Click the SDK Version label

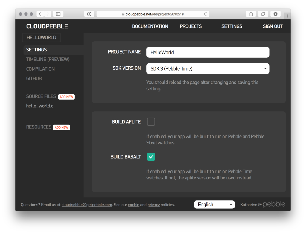[x=127, y=68]
